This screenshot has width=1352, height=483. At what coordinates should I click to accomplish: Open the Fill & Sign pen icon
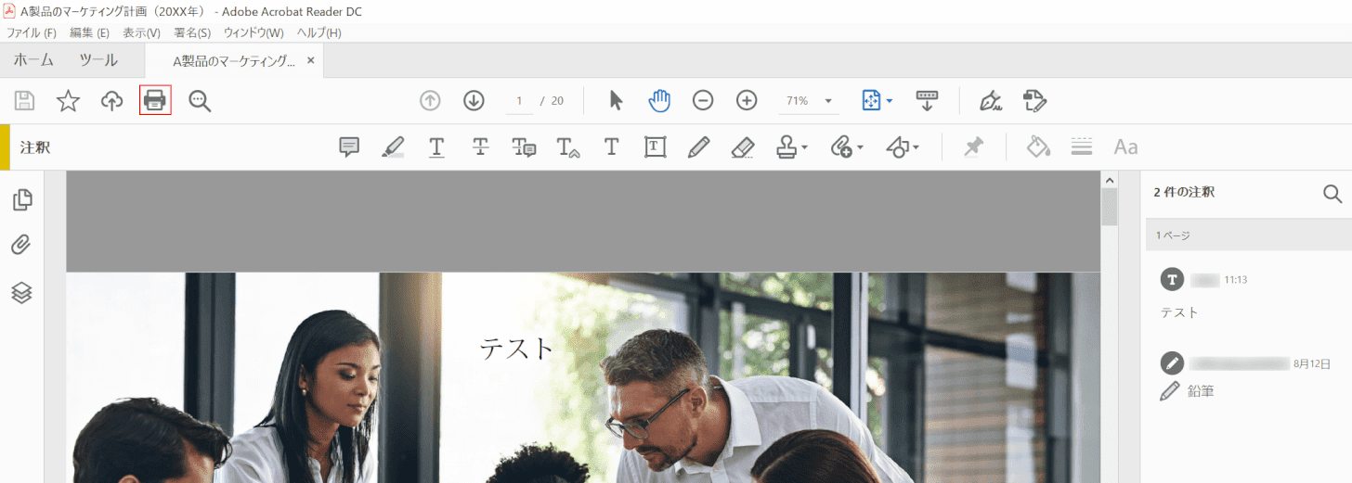coord(992,100)
